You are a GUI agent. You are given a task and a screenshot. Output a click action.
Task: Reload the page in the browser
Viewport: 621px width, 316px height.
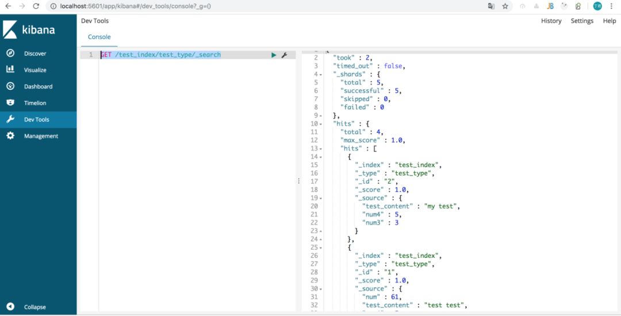pos(36,6)
